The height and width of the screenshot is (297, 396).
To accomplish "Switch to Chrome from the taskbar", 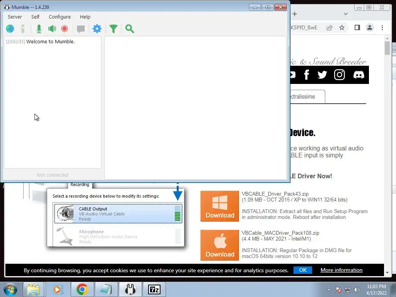I will click(82, 289).
